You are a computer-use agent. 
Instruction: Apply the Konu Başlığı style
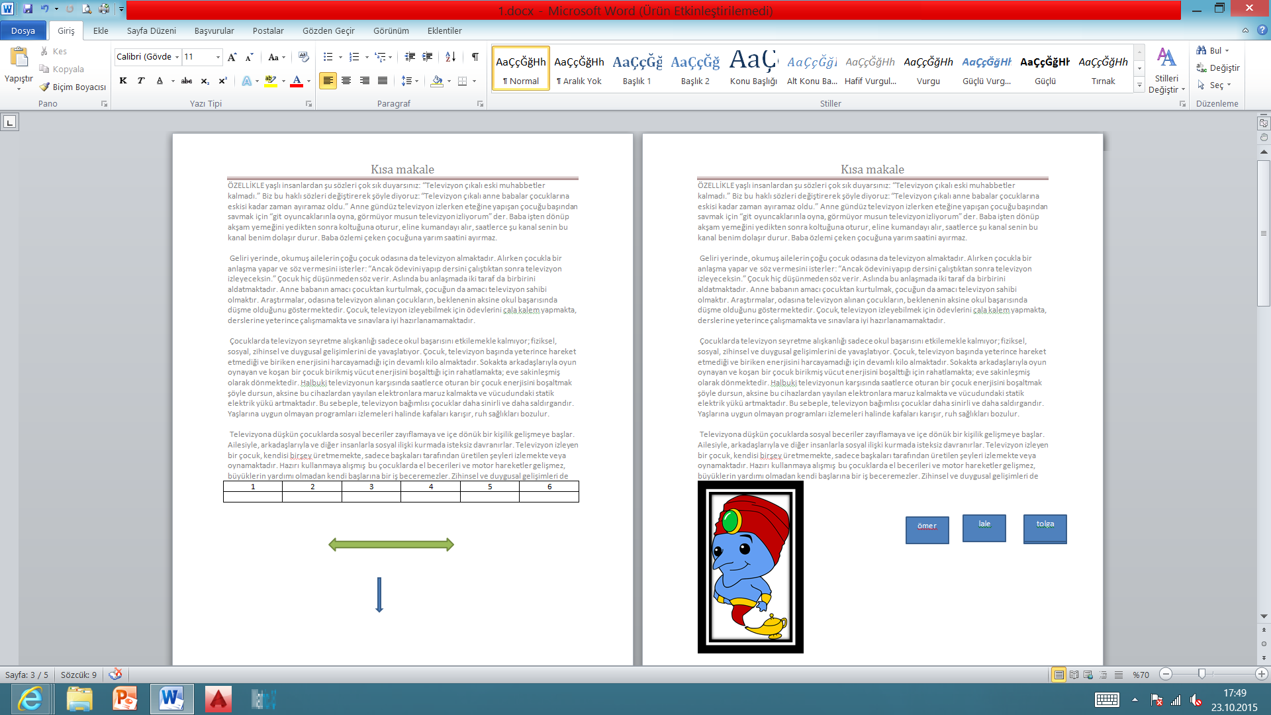[753, 68]
